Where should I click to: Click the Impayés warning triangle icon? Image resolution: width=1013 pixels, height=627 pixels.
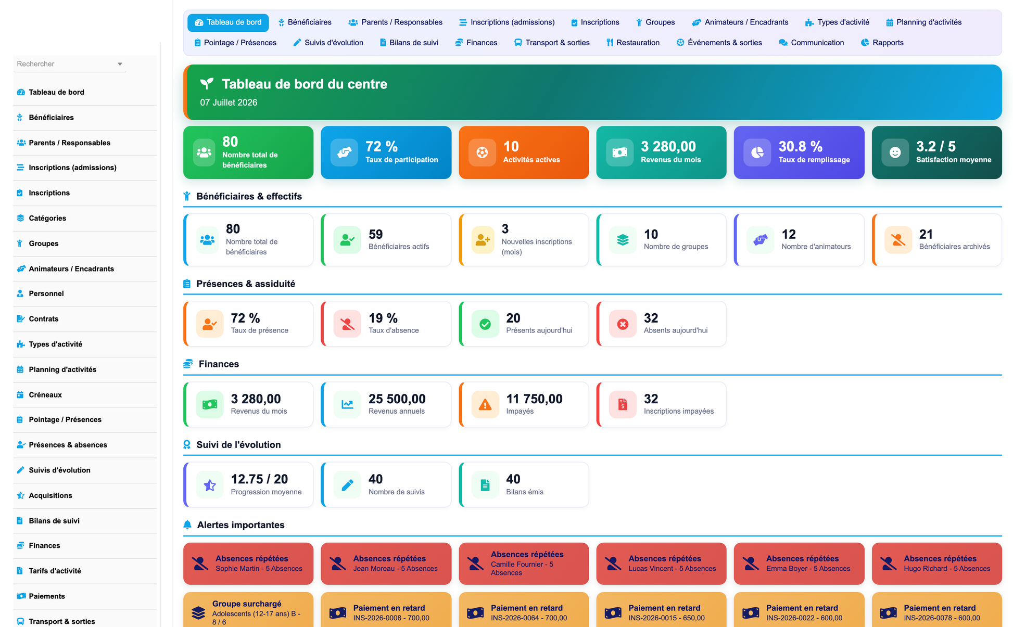click(485, 404)
